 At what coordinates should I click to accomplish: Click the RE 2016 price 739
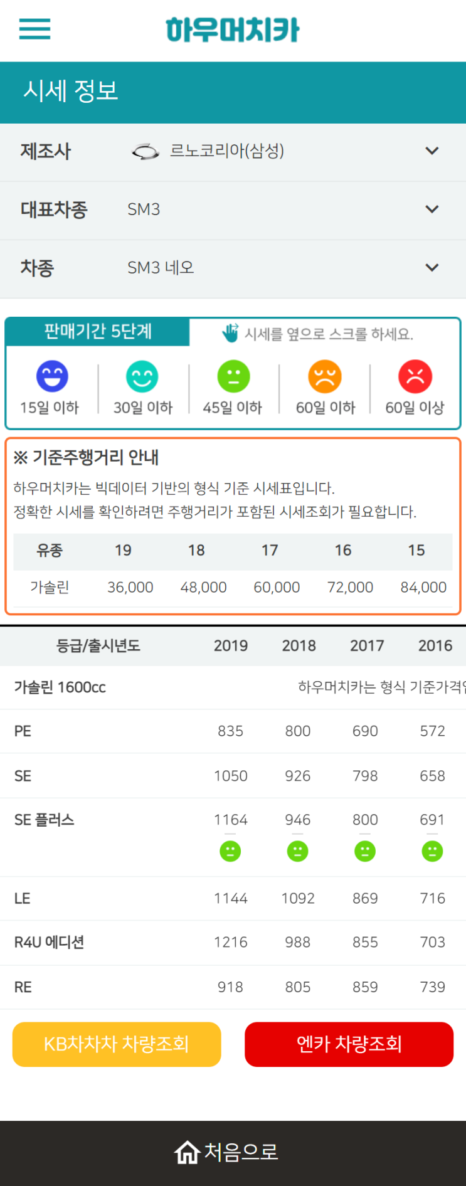point(432,987)
